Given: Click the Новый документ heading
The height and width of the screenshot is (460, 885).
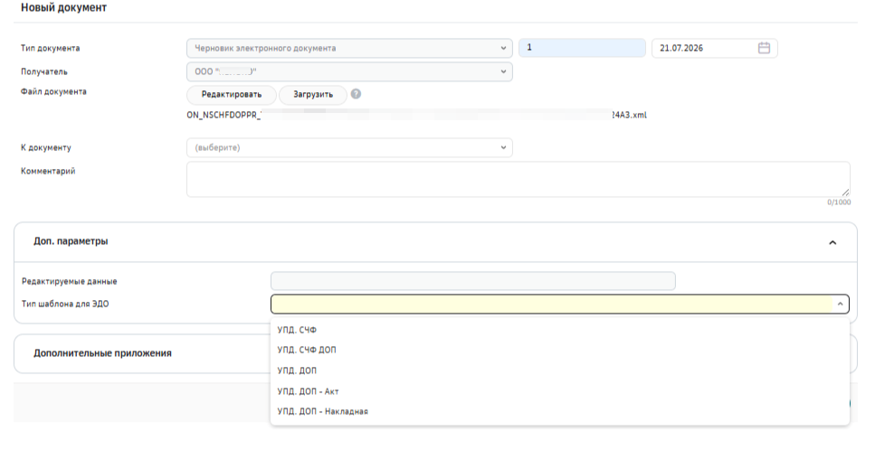Looking at the screenshot, I should pos(63,8).
